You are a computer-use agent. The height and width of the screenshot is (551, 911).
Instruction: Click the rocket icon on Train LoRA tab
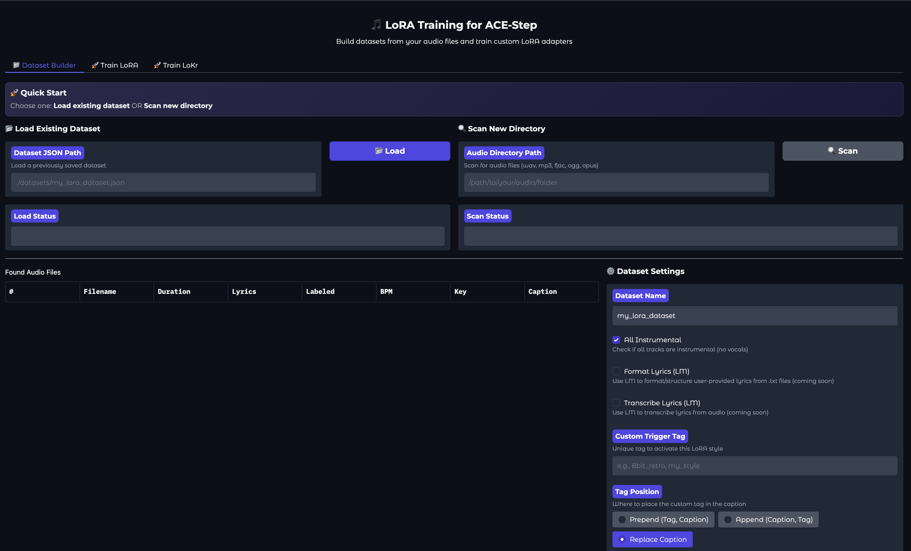click(x=95, y=65)
